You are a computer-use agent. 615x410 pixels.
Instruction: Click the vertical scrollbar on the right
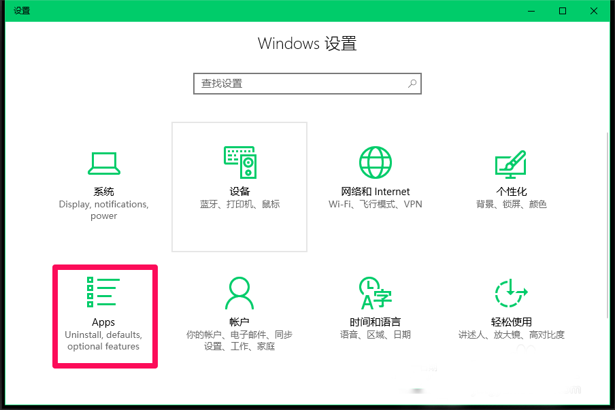pos(608,225)
